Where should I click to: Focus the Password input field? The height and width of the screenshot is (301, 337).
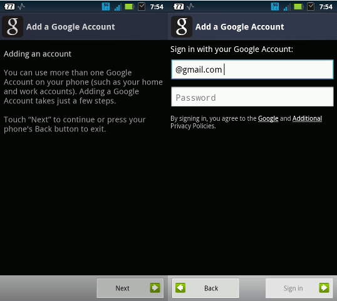252,97
